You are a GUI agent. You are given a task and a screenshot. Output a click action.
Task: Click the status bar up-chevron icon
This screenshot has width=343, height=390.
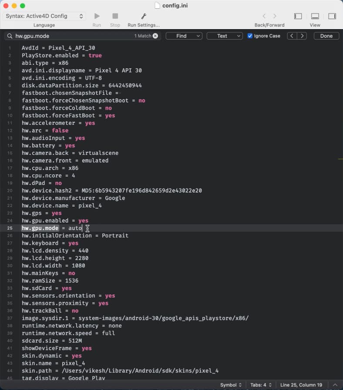[335, 385]
